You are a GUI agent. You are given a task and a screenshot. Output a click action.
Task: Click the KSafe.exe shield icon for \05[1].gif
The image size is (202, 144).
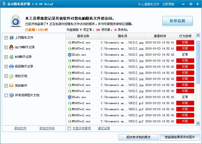coord(70,97)
